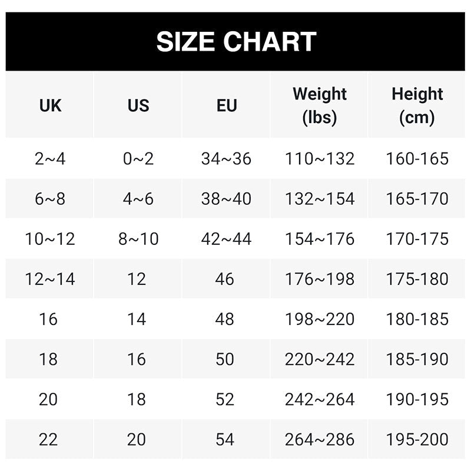Image resolution: width=471 pixels, height=471 pixels.
Task: Click the US size 4~6 cell
Action: tap(138, 198)
